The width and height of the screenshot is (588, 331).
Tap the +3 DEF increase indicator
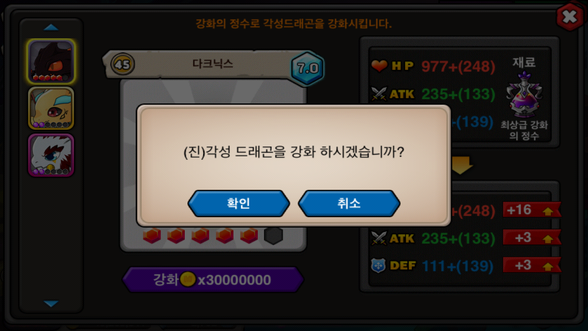[x=532, y=265]
